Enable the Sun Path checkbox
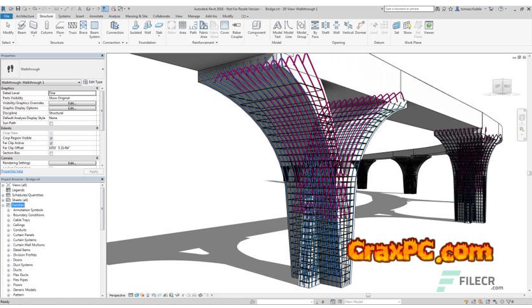 tap(51, 123)
